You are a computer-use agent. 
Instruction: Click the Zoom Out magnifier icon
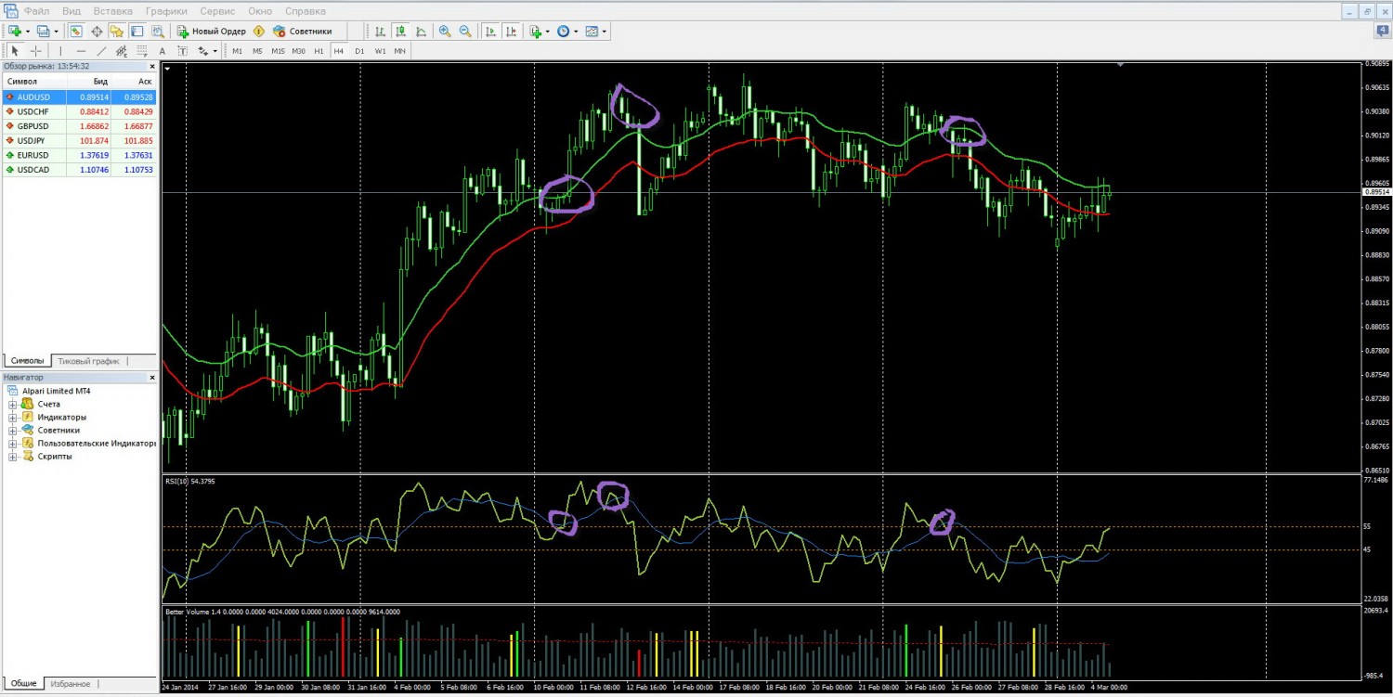(x=465, y=31)
